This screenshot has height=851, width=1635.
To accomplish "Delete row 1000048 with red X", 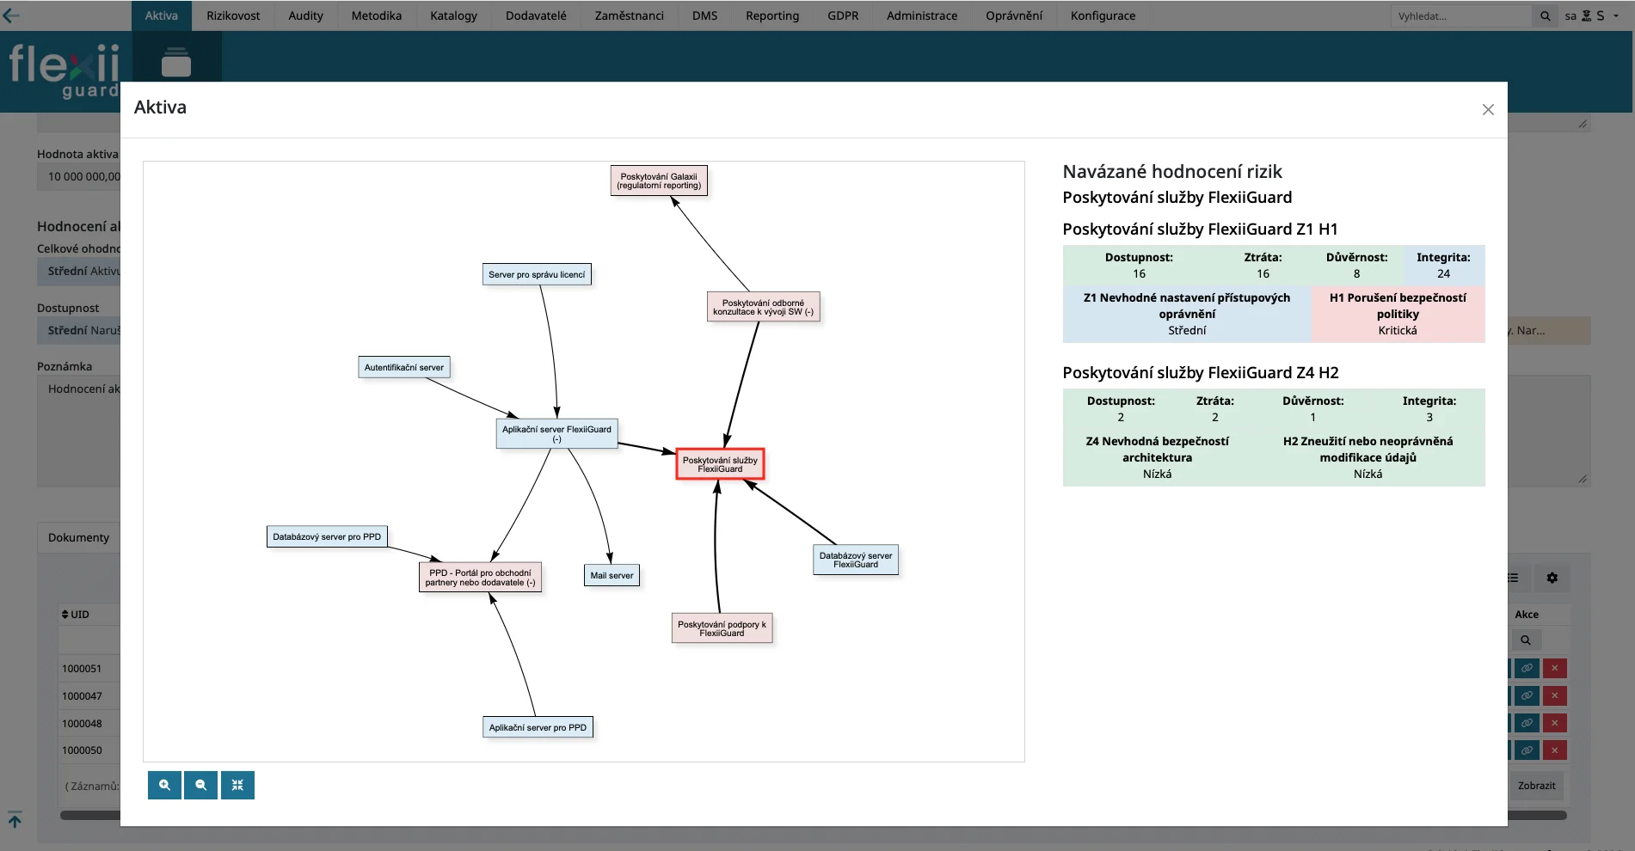I will click(1554, 723).
